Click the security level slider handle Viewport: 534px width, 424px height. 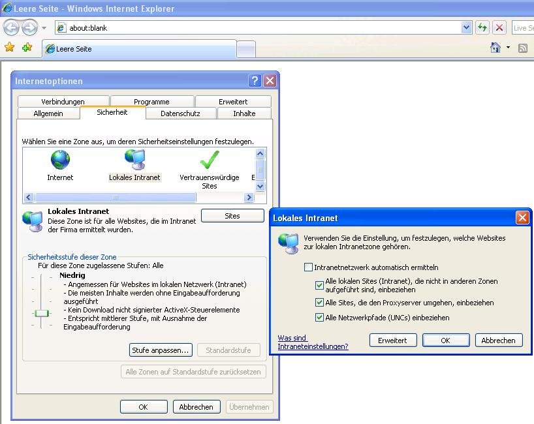[42, 313]
